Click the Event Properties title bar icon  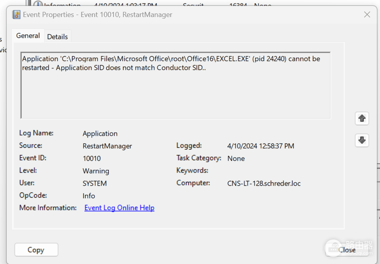(x=16, y=15)
